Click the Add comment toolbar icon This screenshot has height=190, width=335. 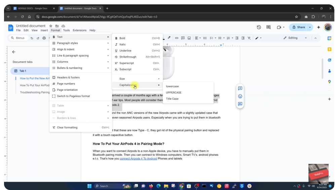[x=183, y=38]
